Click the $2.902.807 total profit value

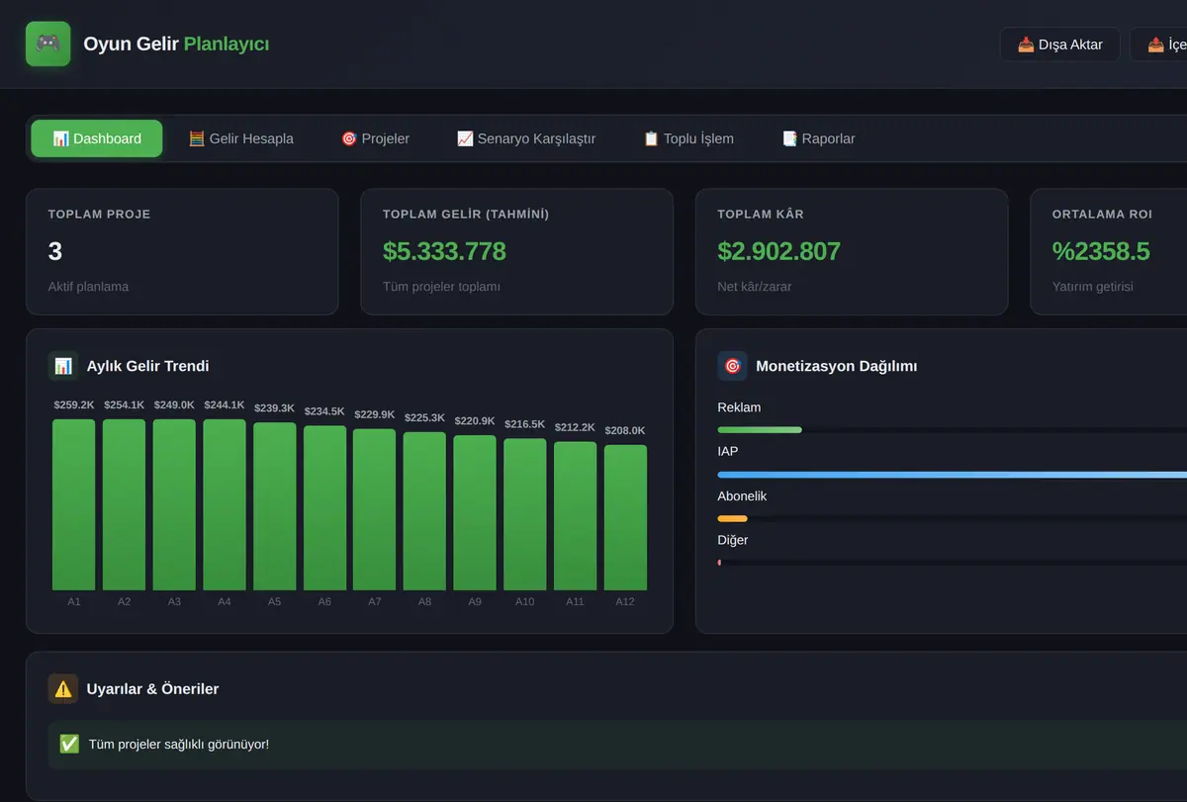[x=778, y=251]
